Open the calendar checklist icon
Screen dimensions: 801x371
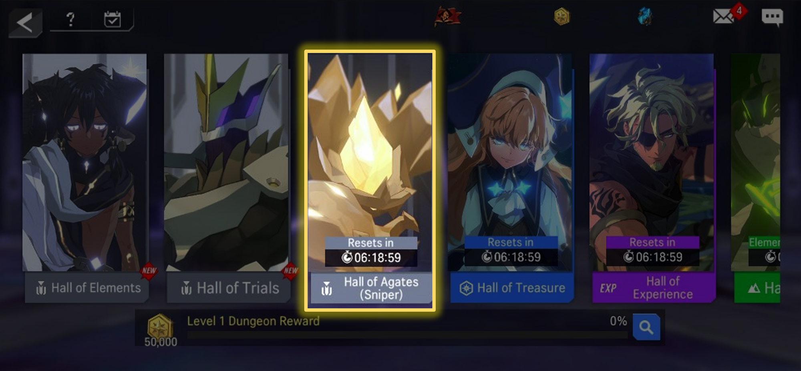[x=112, y=19]
